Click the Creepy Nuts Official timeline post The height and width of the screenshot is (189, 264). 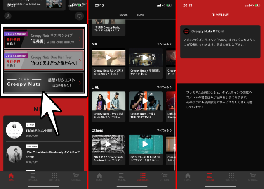220,42
